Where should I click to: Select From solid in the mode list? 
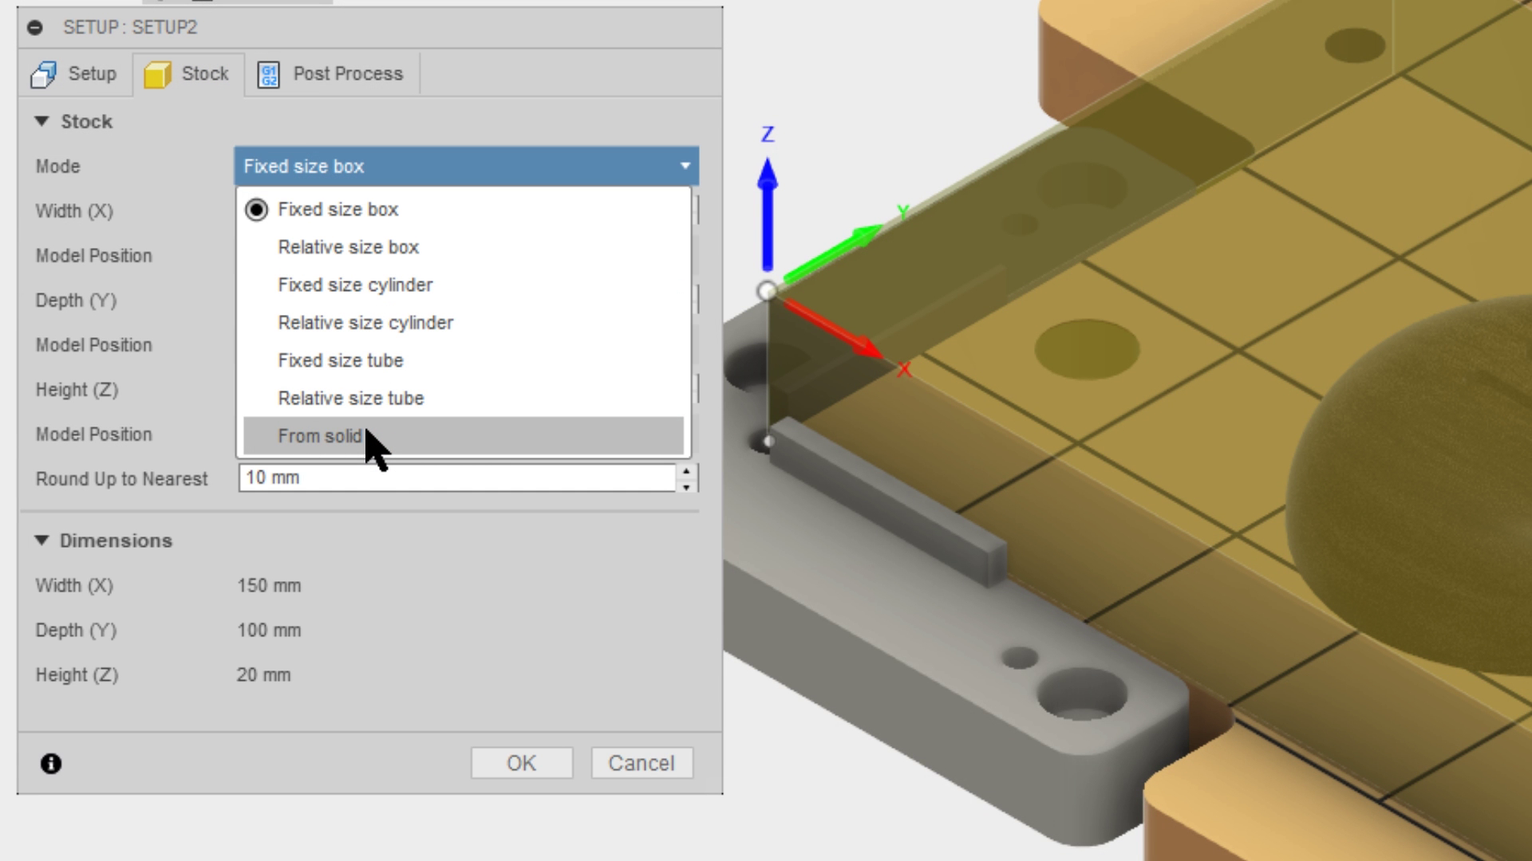pyautogui.click(x=319, y=436)
